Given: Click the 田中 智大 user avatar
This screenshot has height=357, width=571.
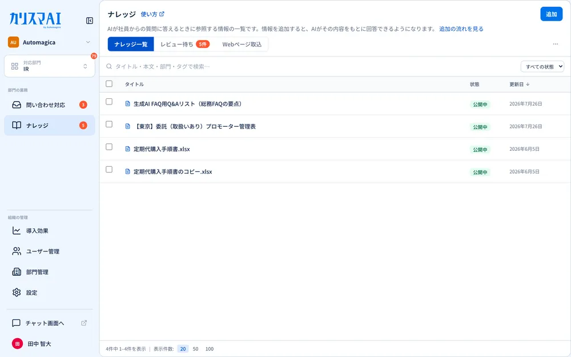Looking at the screenshot, I should [17, 343].
